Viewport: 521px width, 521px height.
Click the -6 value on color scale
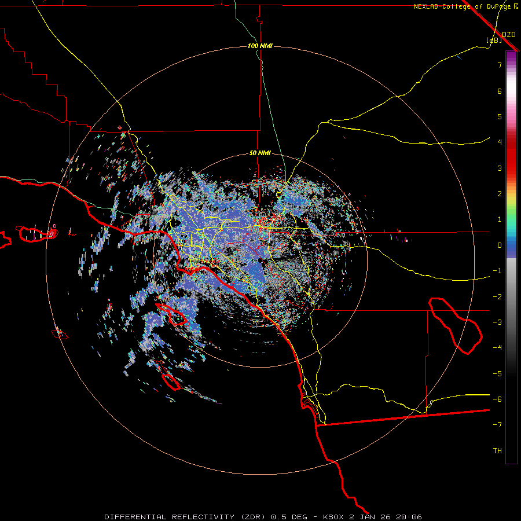point(497,399)
